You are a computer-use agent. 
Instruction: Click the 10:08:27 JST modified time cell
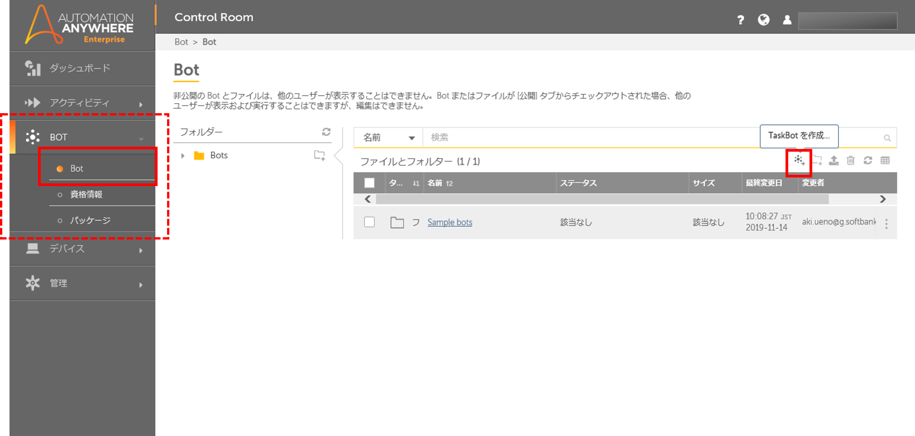768,222
